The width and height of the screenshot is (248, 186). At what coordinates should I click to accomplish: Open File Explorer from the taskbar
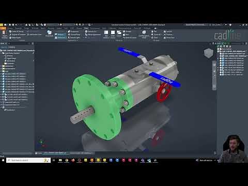60,160
